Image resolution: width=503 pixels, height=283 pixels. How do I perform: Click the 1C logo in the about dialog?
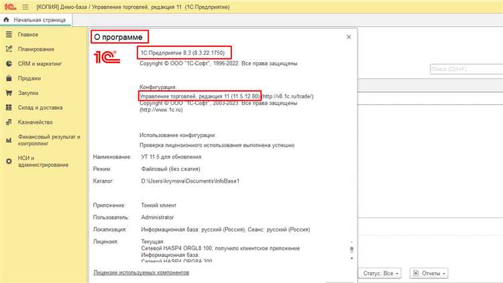(x=107, y=57)
